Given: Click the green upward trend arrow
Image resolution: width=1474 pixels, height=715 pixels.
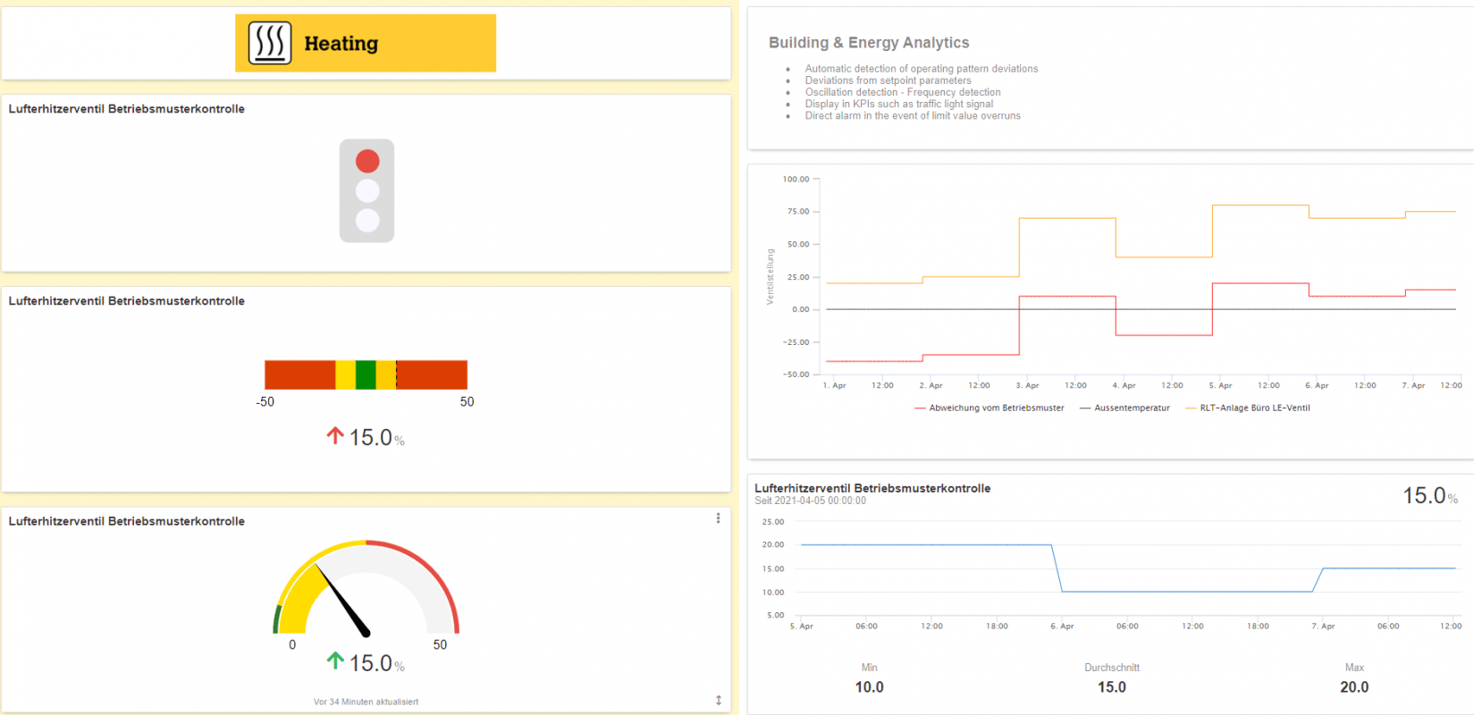Looking at the screenshot, I should coord(335,660).
